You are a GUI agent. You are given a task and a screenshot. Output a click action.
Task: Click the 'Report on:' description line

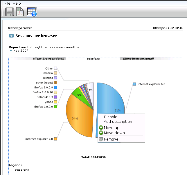(44, 47)
